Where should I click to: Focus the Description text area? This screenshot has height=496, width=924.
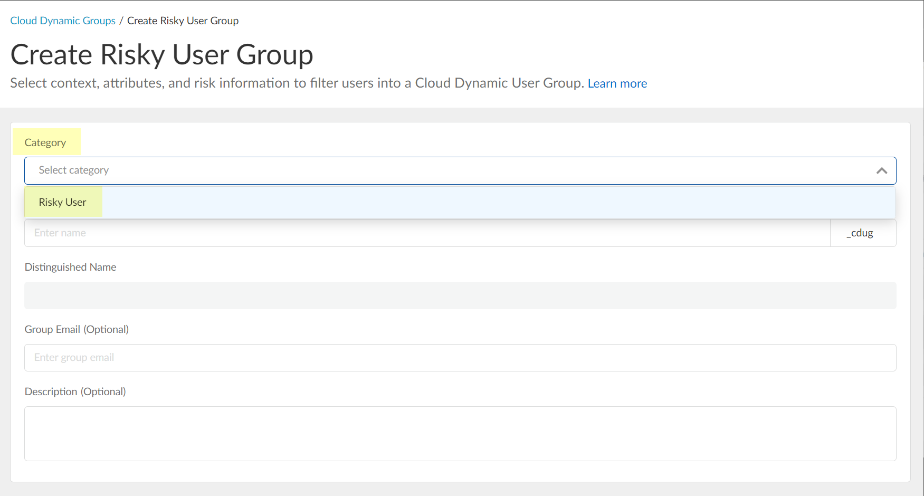tap(459, 433)
